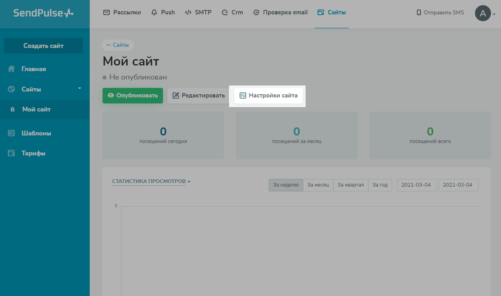Switch to the За месяц period tab

(x=318, y=185)
